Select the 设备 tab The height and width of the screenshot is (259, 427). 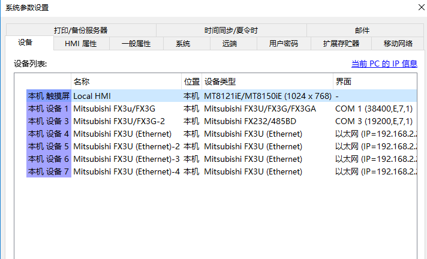point(25,43)
